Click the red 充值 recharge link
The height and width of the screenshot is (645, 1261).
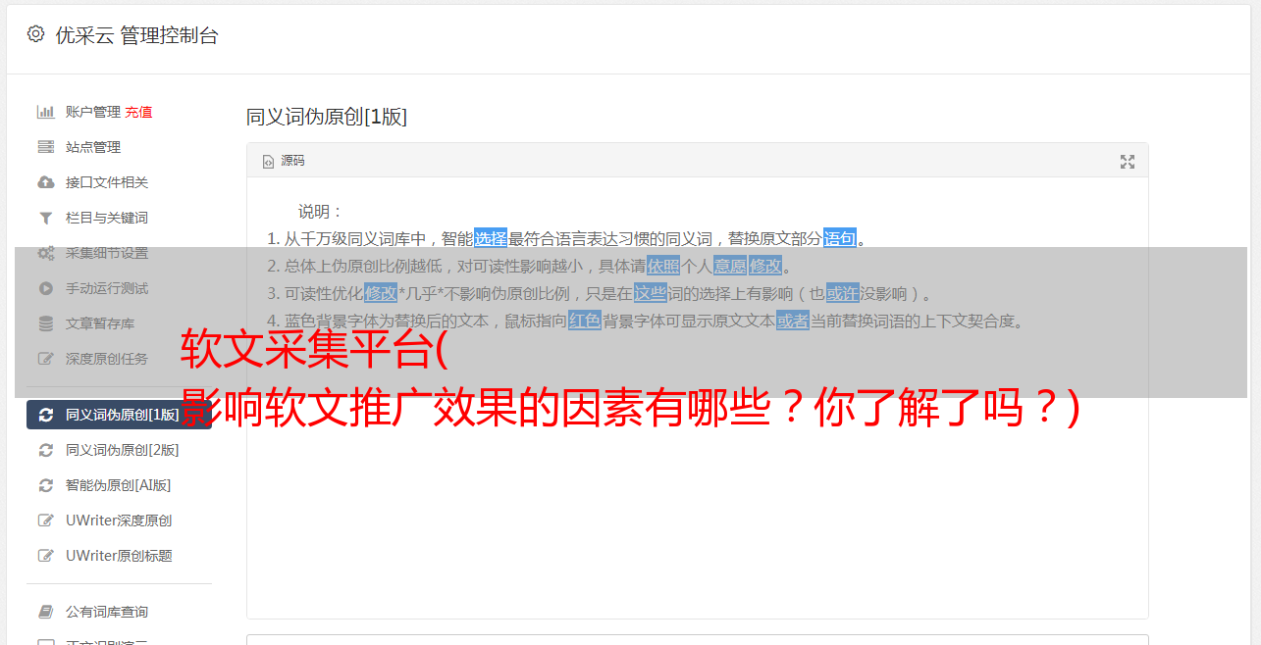coord(138,112)
